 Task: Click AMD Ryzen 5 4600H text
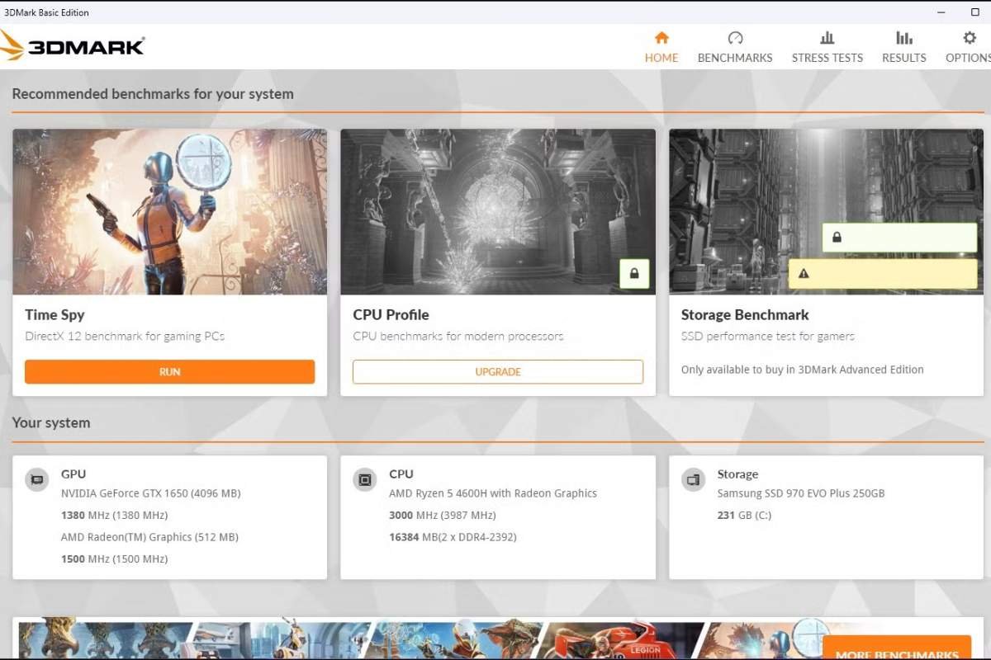click(493, 493)
